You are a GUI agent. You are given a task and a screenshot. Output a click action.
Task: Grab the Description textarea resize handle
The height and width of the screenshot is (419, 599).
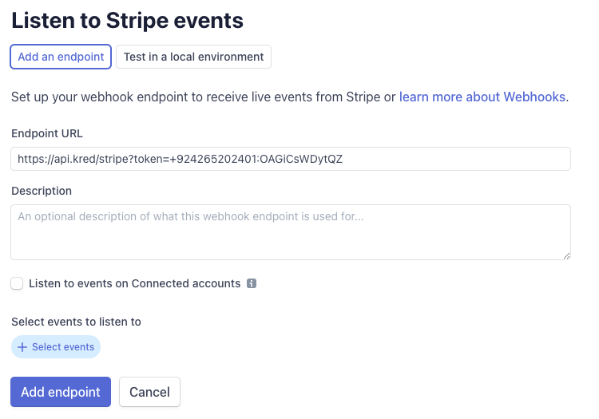coord(566,256)
